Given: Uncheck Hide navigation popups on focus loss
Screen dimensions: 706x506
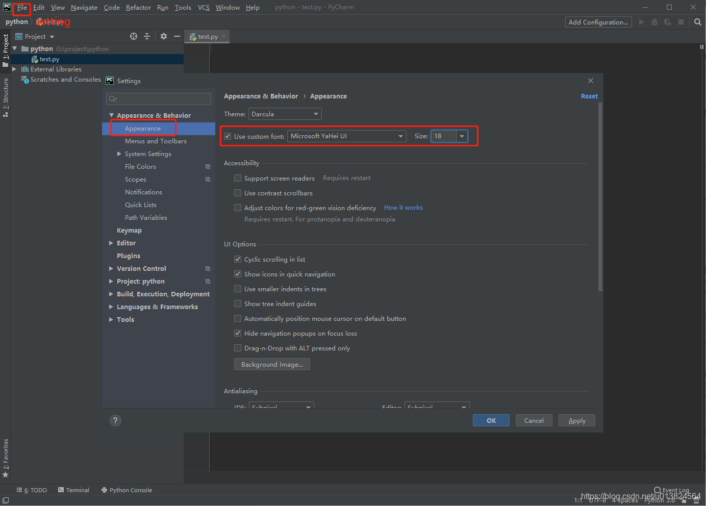Looking at the screenshot, I should point(238,333).
